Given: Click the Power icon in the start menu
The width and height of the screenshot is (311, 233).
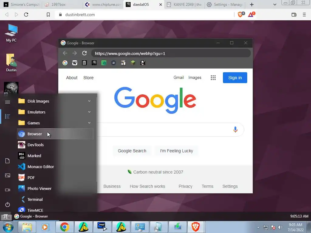Looking at the screenshot, I should (x=8, y=204).
